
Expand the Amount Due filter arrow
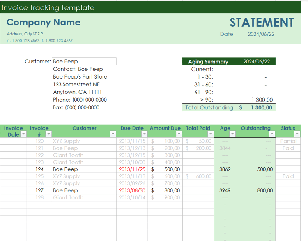[179, 134]
